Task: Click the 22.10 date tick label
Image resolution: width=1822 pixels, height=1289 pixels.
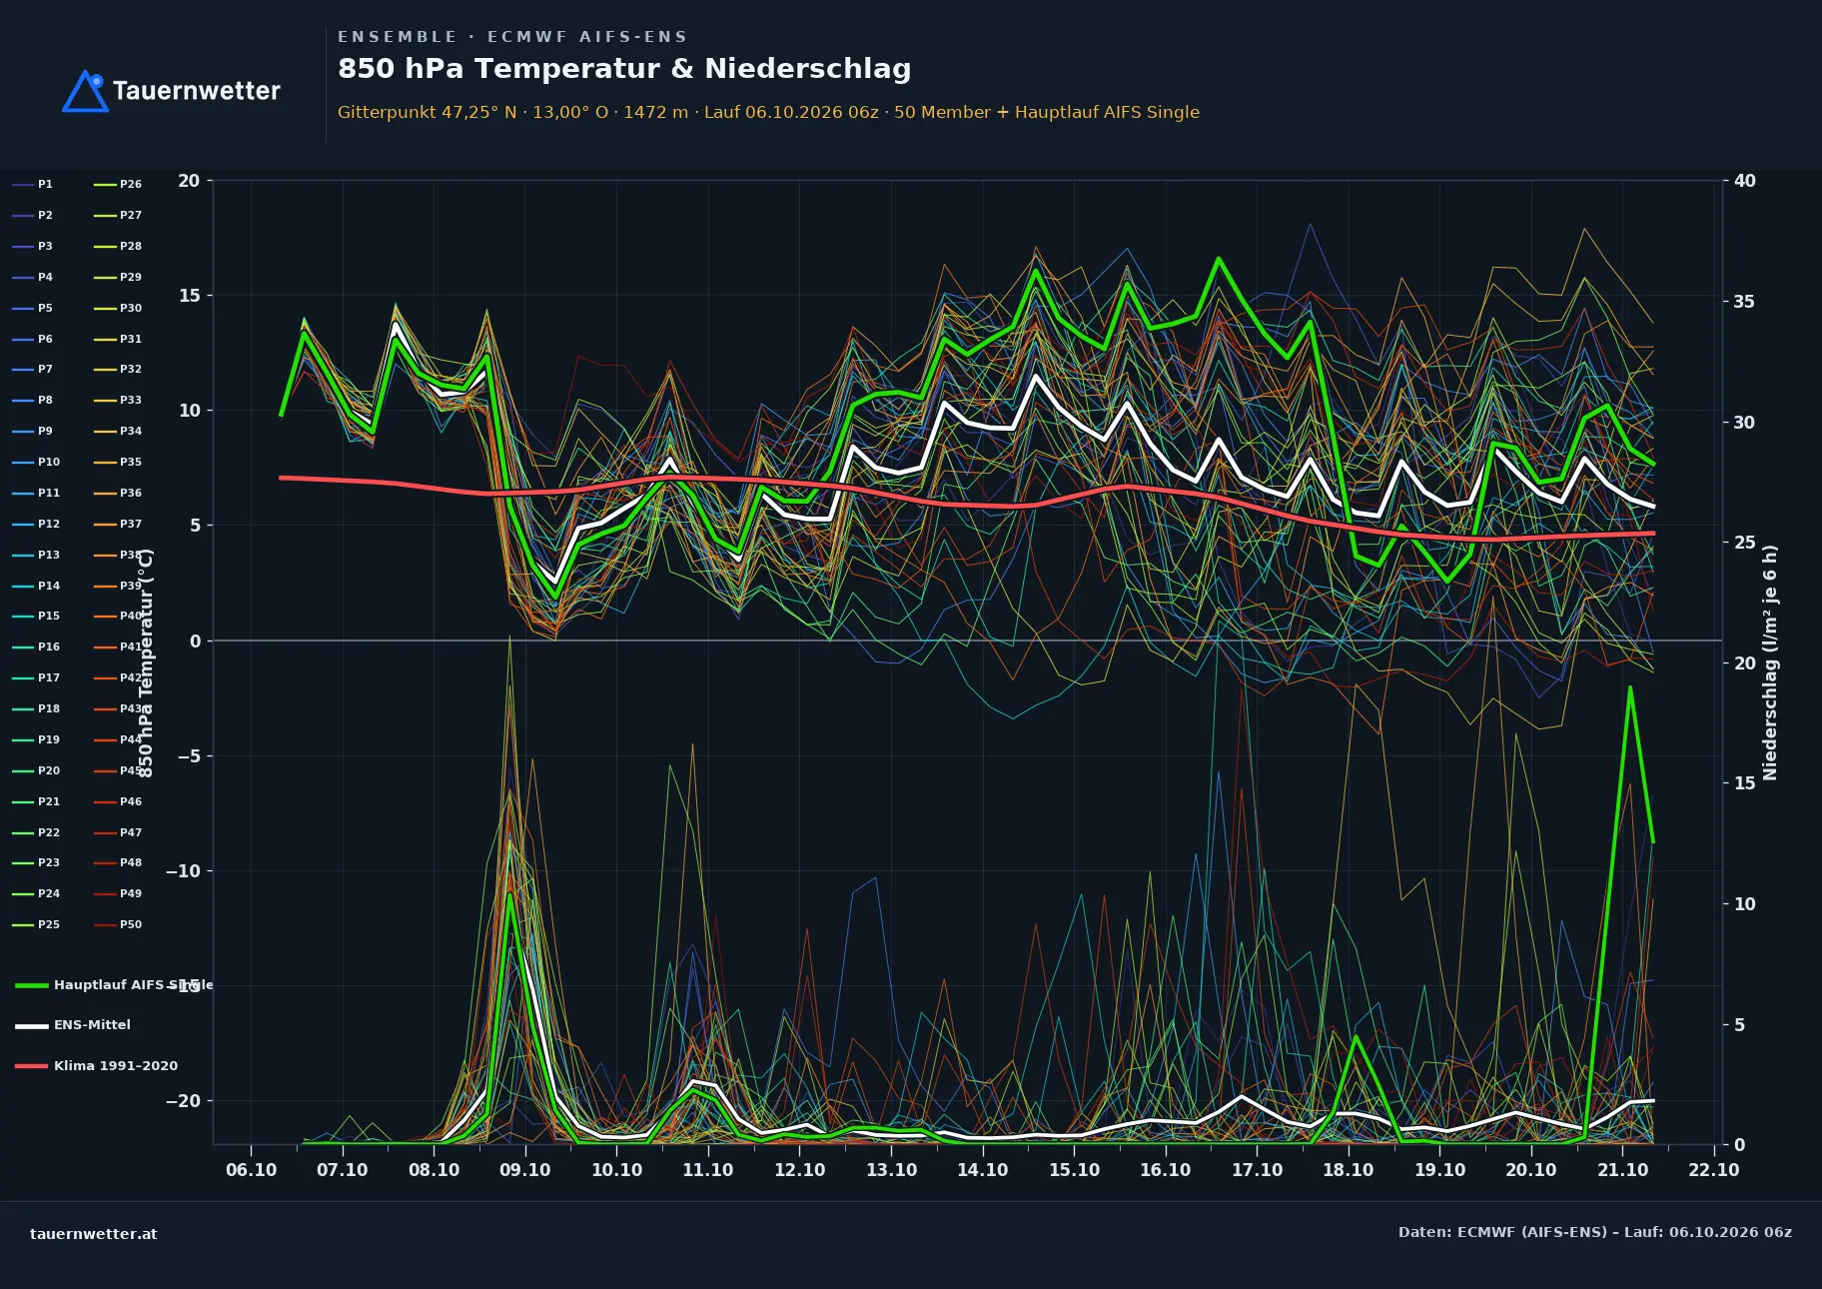Action: click(x=1714, y=1170)
